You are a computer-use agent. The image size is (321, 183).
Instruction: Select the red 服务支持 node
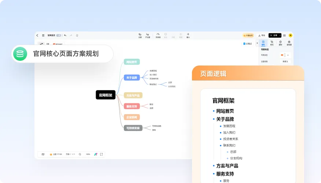click(x=132, y=107)
